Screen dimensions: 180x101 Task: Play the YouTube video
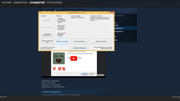click(74, 58)
